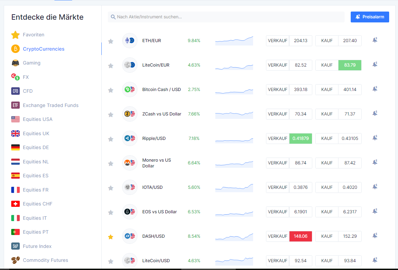Screen dimensions: 398x270
Task: Set price alert bell for Monero vs US Dollar
Action: pyautogui.click(x=375, y=162)
